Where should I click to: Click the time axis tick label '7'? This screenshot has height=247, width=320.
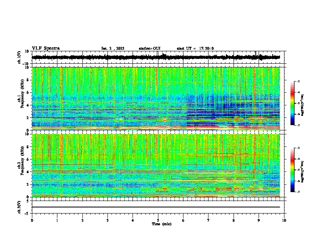[208, 220]
